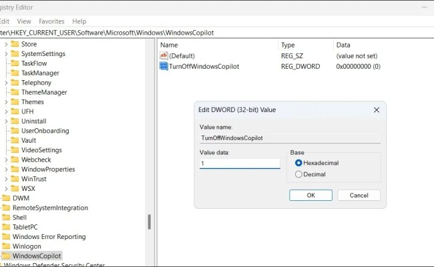Image resolution: width=434 pixels, height=267 pixels.
Task: Click the Telephony folder icon
Action: tap(15, 83)
